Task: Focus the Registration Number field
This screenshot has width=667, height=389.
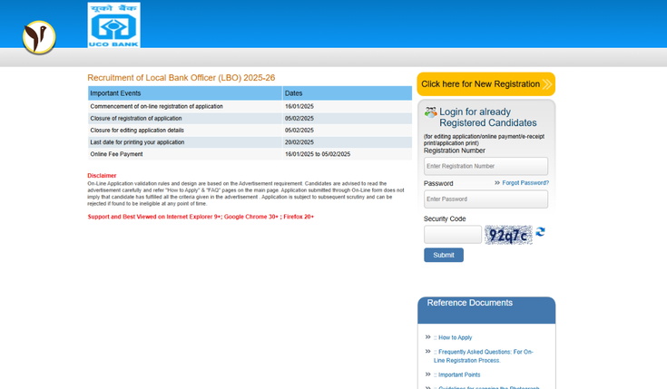Action: [486, 166]
